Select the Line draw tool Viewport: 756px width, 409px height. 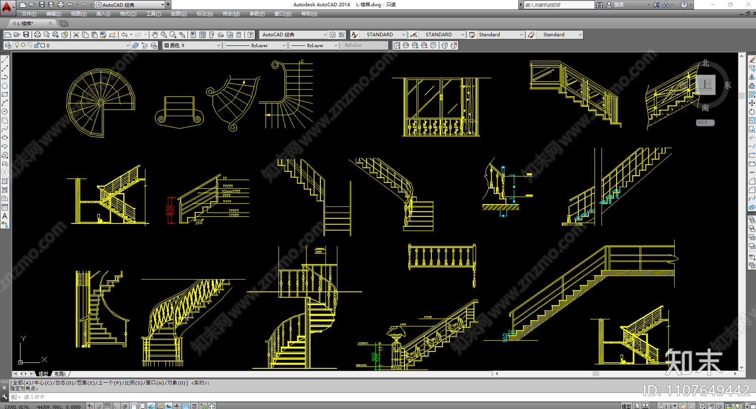[5, 60]
